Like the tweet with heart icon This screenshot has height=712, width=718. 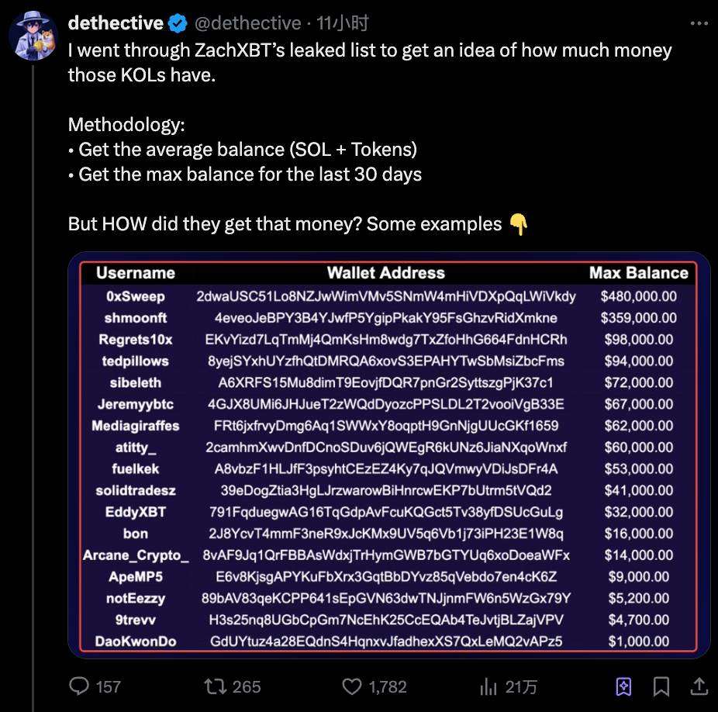[x=352, y=686]
